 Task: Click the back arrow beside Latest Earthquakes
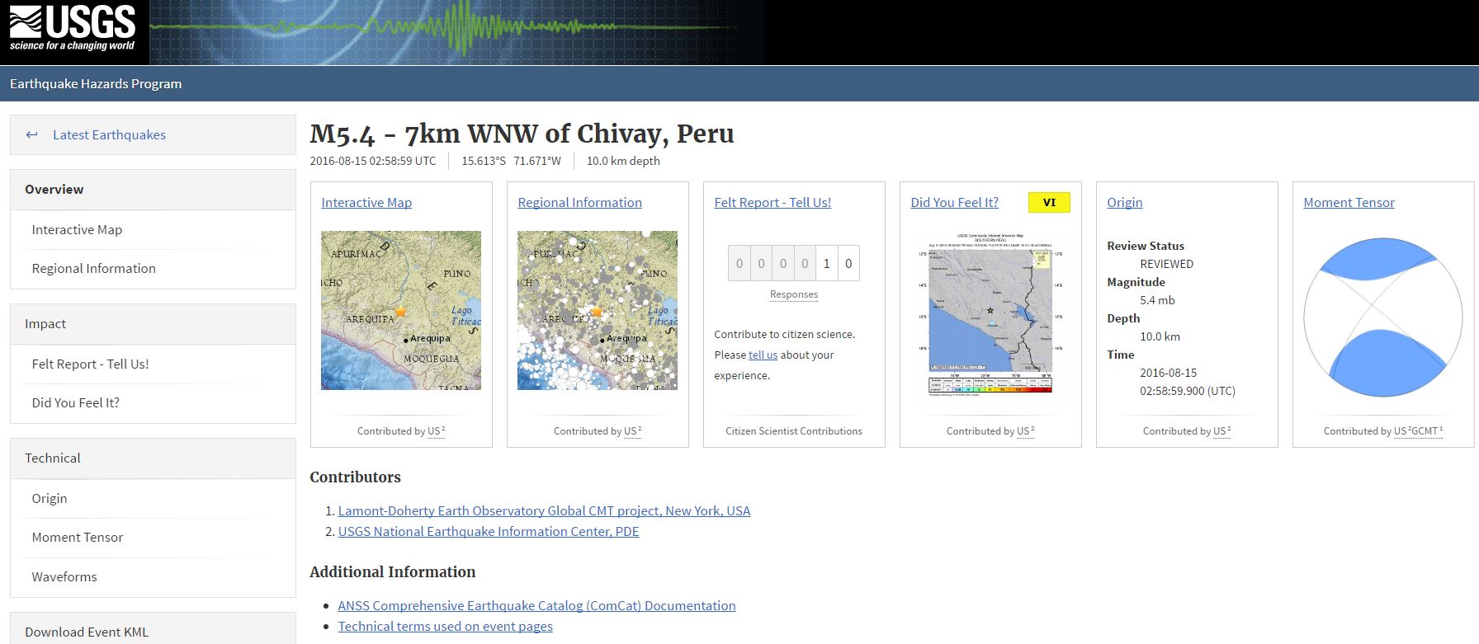32,135
